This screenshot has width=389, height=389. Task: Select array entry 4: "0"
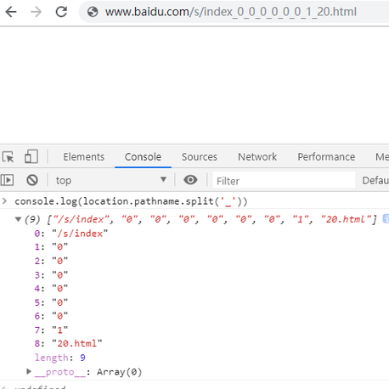(x=51, y=289)
